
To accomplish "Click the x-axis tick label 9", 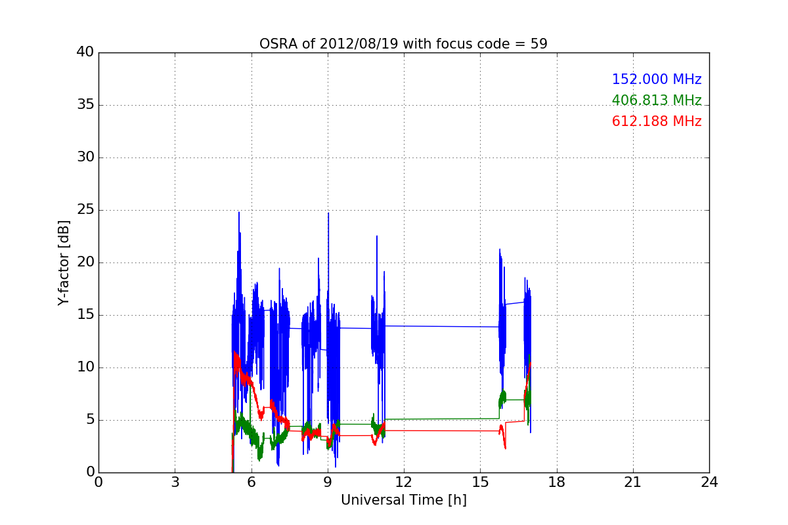I will (x=328, y=482).
